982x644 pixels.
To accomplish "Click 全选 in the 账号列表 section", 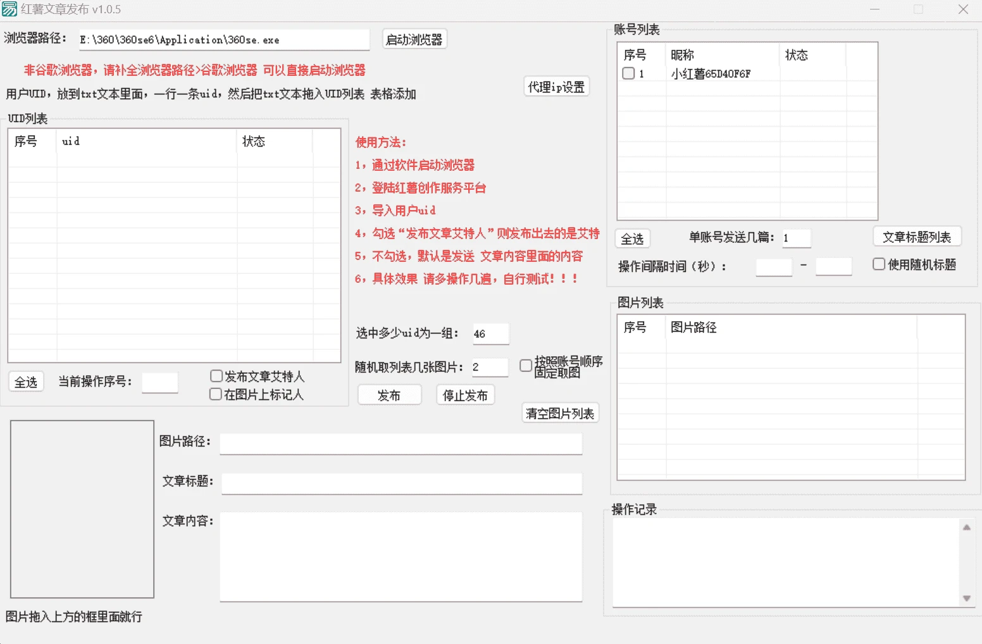I will click(x=632, y=238).
